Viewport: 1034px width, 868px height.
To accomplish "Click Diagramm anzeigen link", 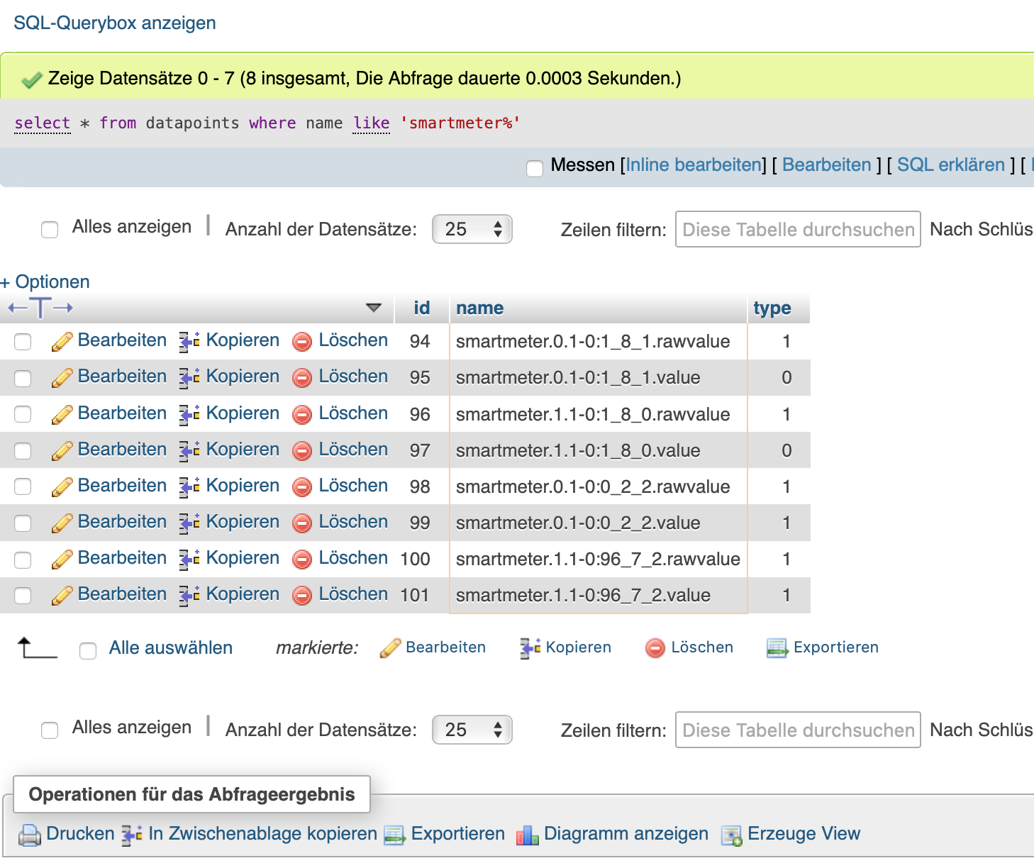I will click(626, 834).
